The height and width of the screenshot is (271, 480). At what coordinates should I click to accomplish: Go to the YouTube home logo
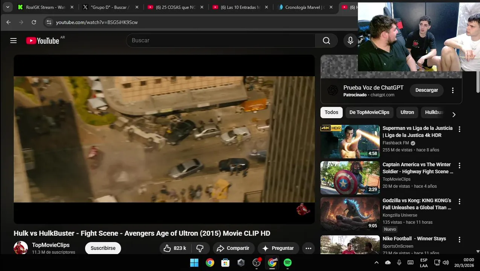coord(43,41)
